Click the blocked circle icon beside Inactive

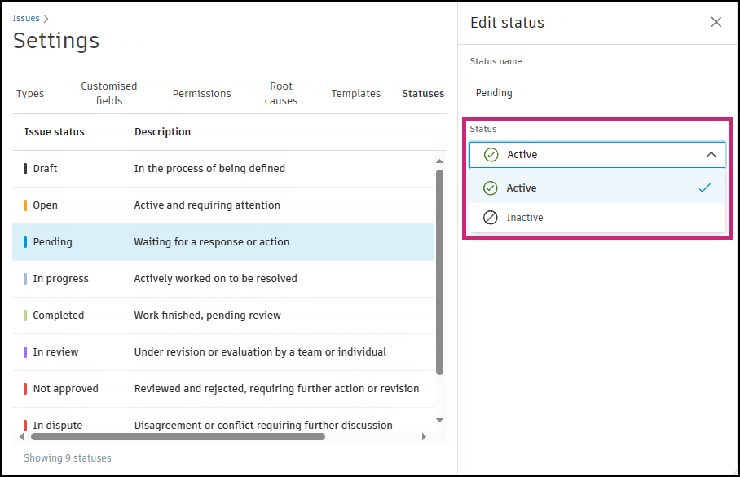pyautogui.click(x=491, y=218)
